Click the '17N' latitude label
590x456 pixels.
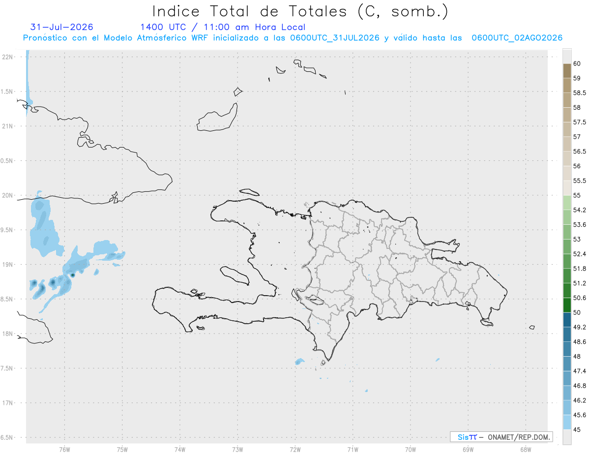pos(9,403)
